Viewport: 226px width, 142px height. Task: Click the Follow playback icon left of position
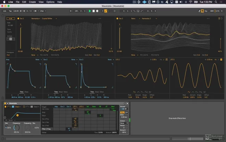tap(71, 11)
